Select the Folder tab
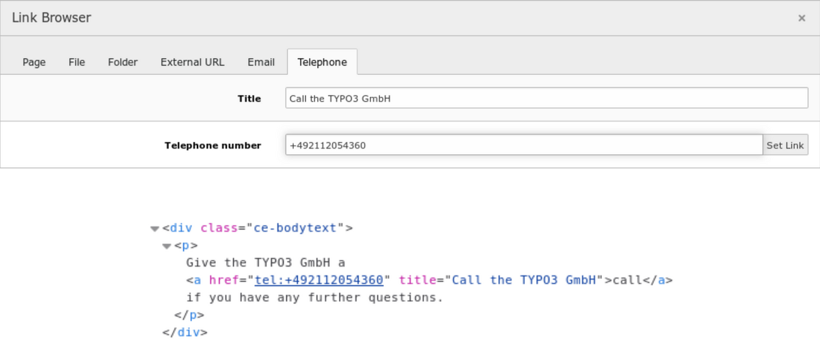The width and height of the screenshot is (820, 345). (x=123, y=62)
